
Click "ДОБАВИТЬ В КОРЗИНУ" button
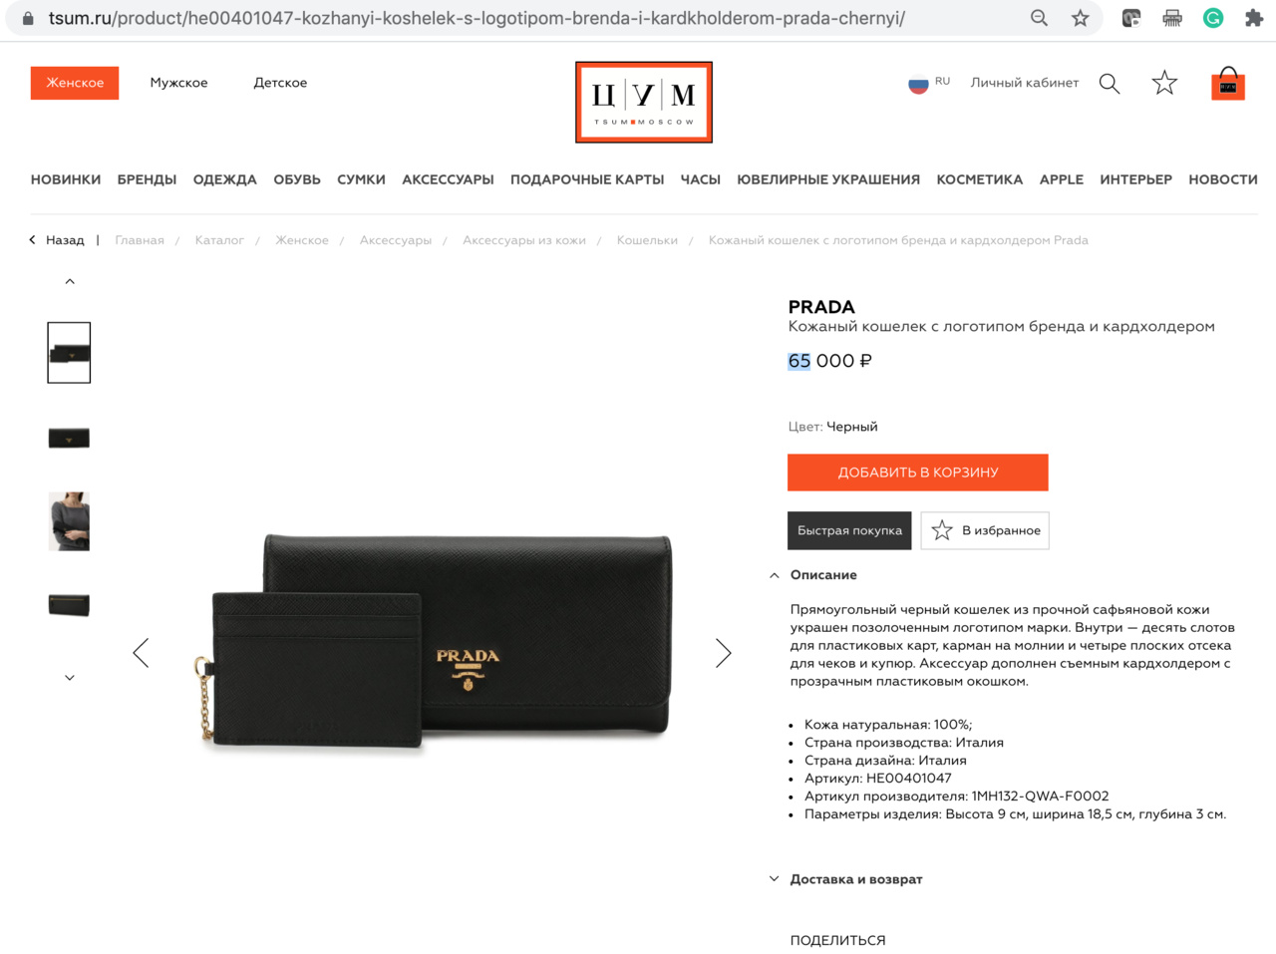coord(918,473)
